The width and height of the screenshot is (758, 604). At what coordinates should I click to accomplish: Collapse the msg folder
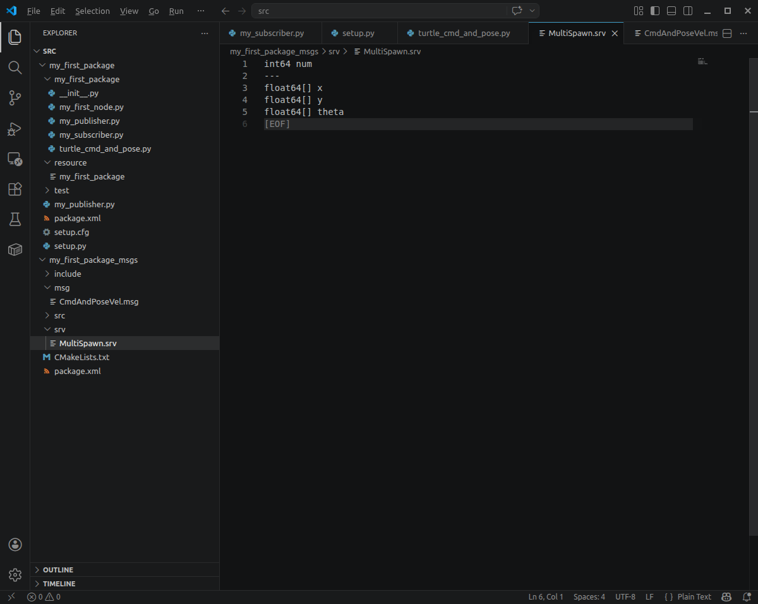click(47, 287)
